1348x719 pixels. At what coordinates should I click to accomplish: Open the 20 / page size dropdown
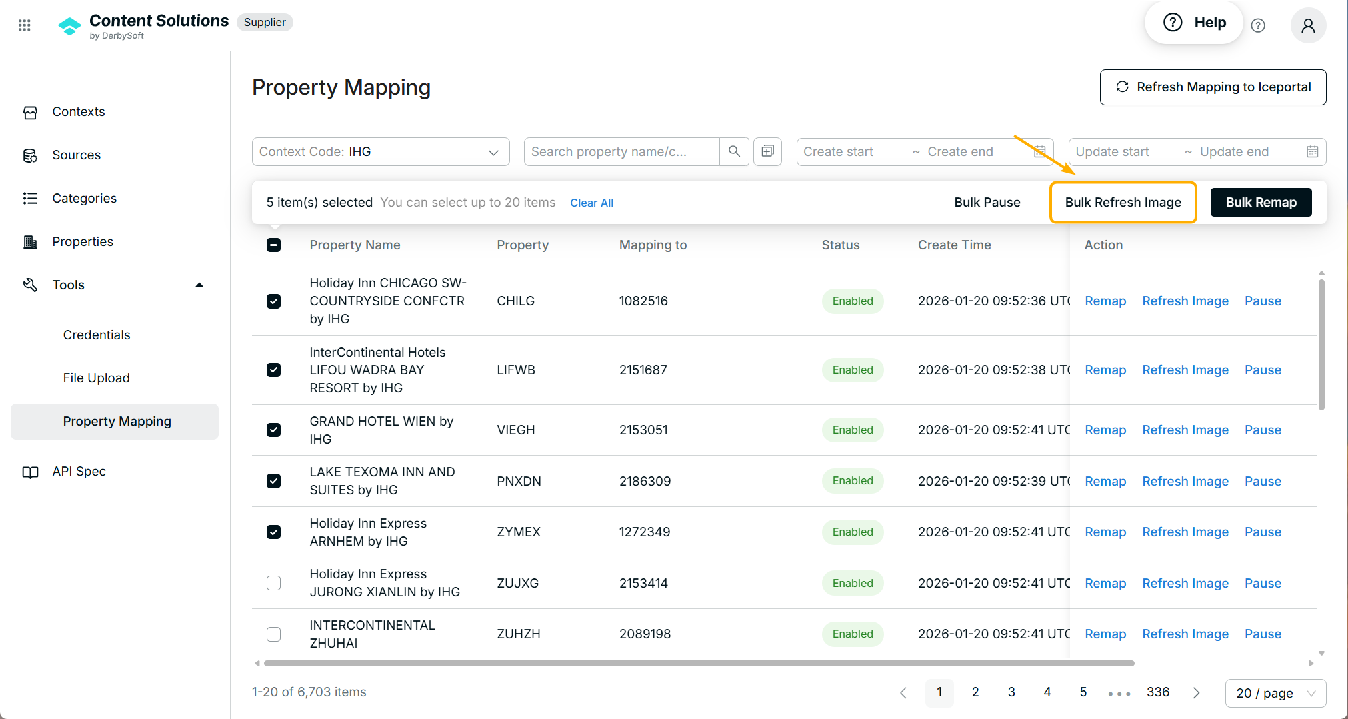click(1275, 693)
